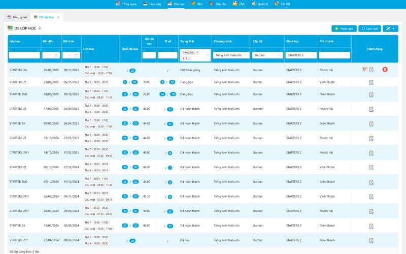This screenshot has height=254, width=406.
Task: Open the Khoá học STARTERS 2 dropdown
Action: (x=301, y=55)
